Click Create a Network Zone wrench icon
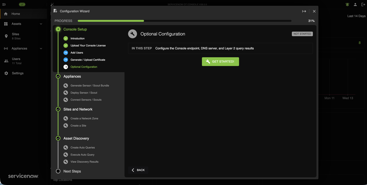Screen dimensions: 367x185 66,118
